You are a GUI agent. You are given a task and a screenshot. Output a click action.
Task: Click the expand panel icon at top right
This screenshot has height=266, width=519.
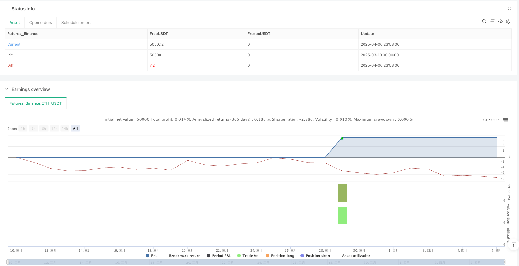click(x=509, y=8)
